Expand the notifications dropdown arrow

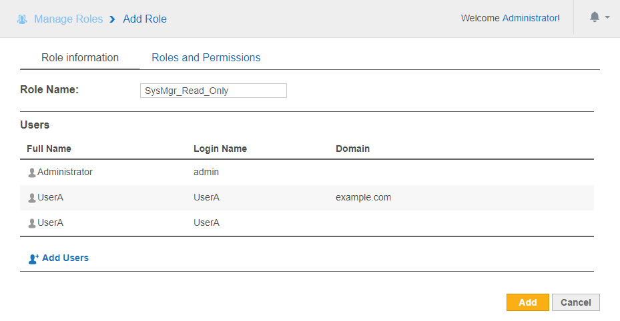[x=607, y=18]
